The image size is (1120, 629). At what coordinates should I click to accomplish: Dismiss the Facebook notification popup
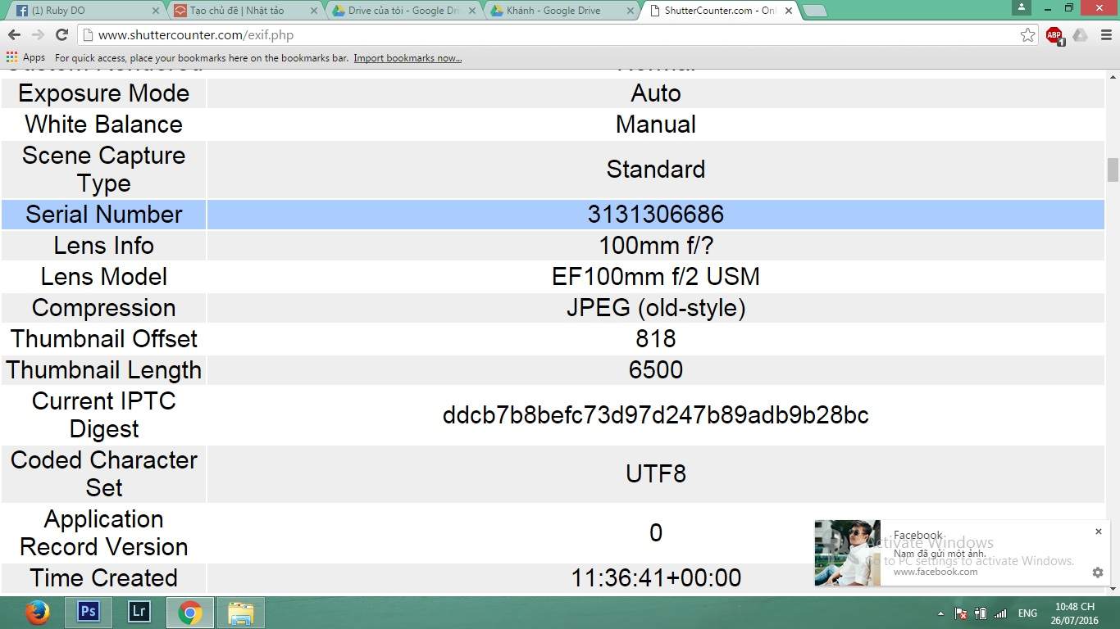pos(1099,532)
